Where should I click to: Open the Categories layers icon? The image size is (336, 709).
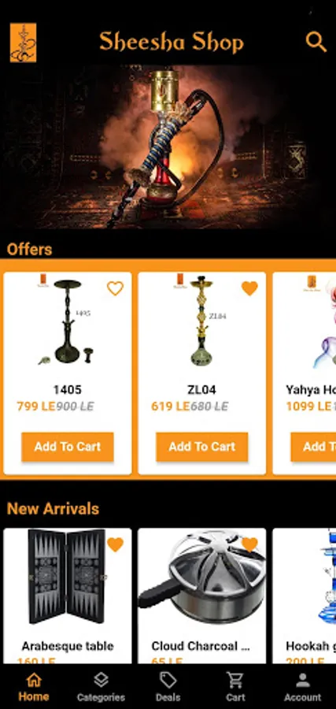point(101,680)
